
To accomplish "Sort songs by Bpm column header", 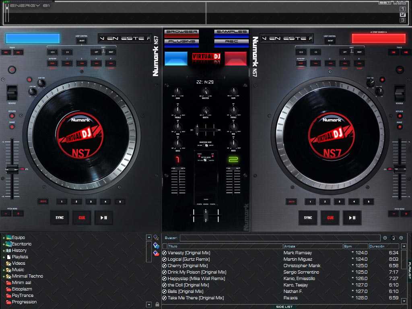I will click(356, 246).
